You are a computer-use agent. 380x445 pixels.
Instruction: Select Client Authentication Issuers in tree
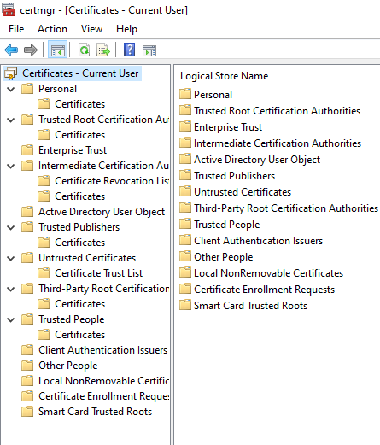[102, 350]
